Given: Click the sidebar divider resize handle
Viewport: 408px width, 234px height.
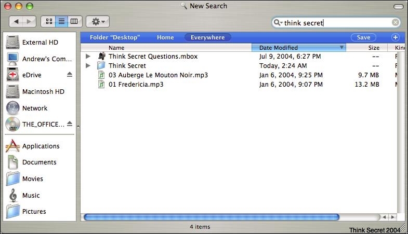Looking at the screenshot, I should point(78,127).
